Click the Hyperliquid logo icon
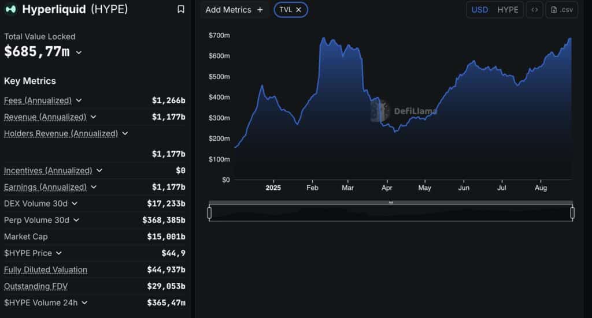 click(10, 9)
